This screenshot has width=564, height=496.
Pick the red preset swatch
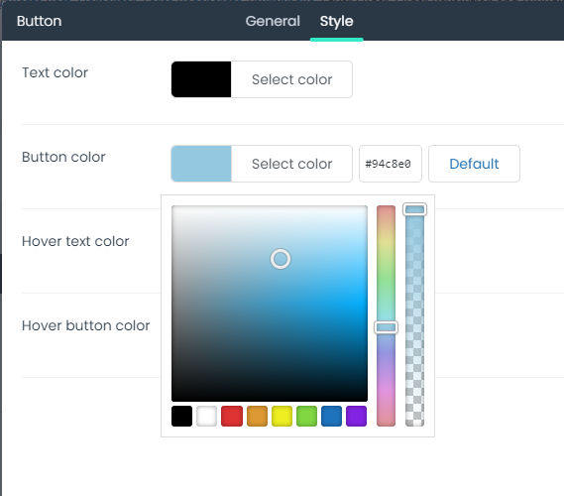click(232, 416)
